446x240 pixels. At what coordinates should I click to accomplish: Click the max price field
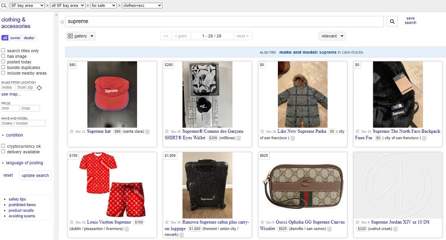(x=30, y=108)
